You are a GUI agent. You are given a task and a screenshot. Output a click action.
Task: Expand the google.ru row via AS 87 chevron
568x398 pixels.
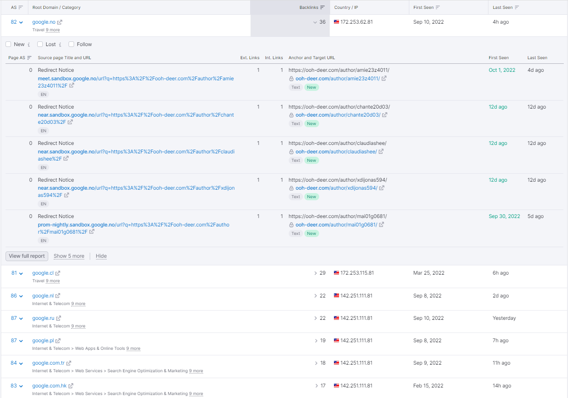(21, 319)
